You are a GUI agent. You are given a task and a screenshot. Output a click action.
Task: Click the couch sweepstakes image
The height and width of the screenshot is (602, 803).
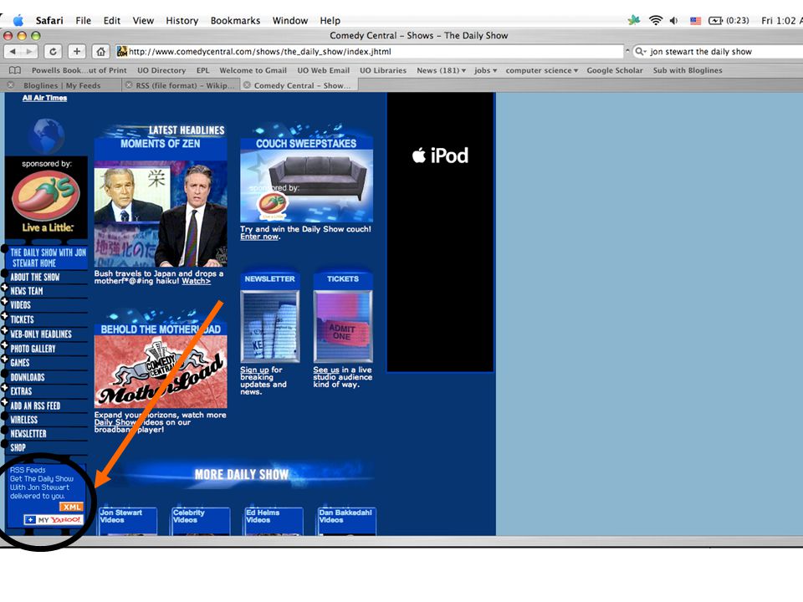pyautogui.click(x=306, y=186)
